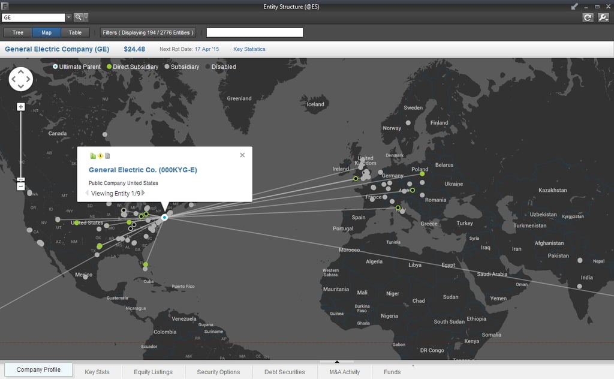The height and width of the screenshot is (379, 614).
Task: Click the 17 Apr '15 report date
Action: 207,49
